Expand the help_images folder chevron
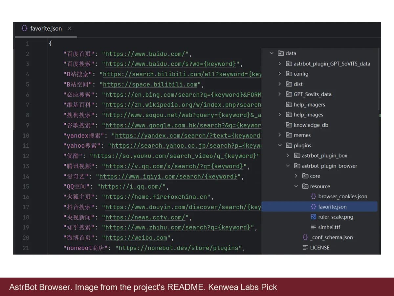394x296 pixels. click(x=279, y=114)
